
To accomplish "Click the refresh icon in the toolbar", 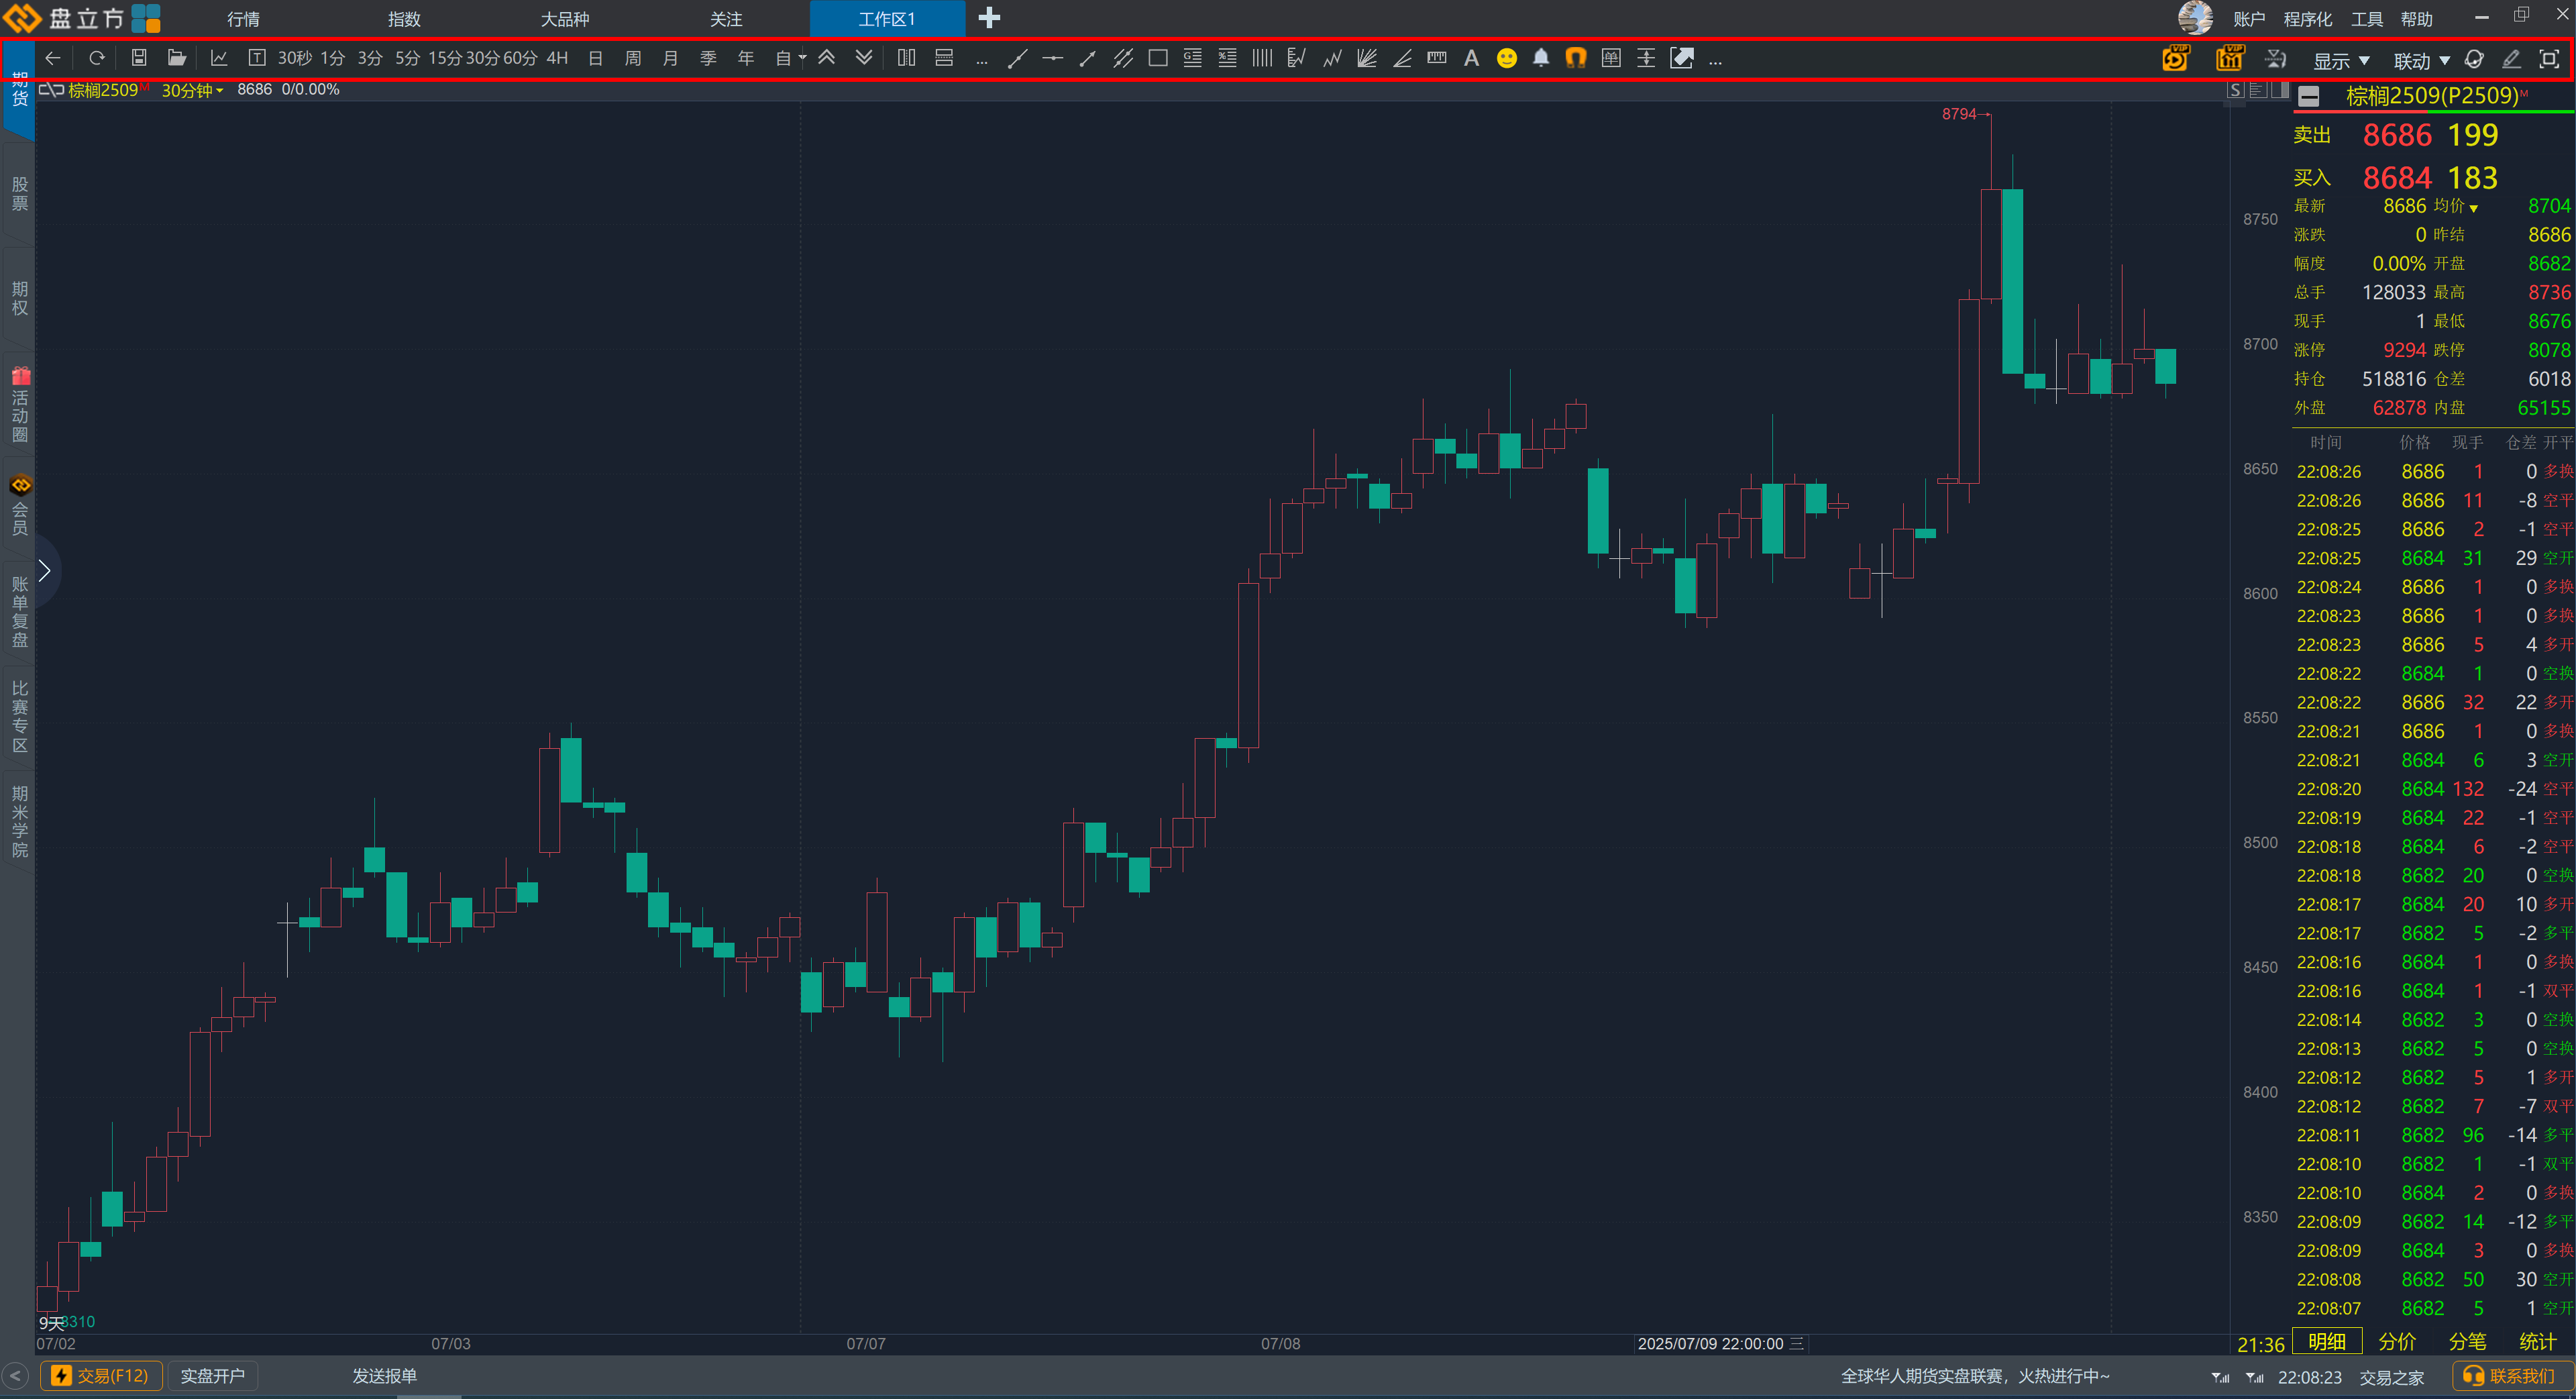I will point(97,58).
